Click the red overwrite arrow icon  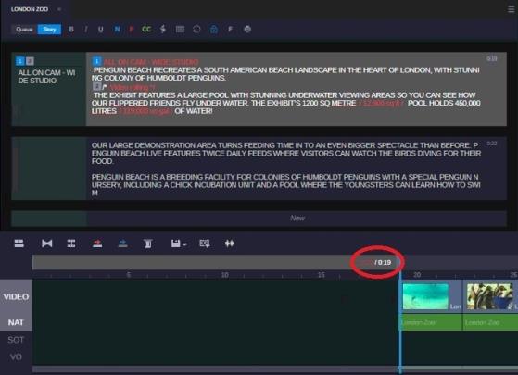point(97,244)
